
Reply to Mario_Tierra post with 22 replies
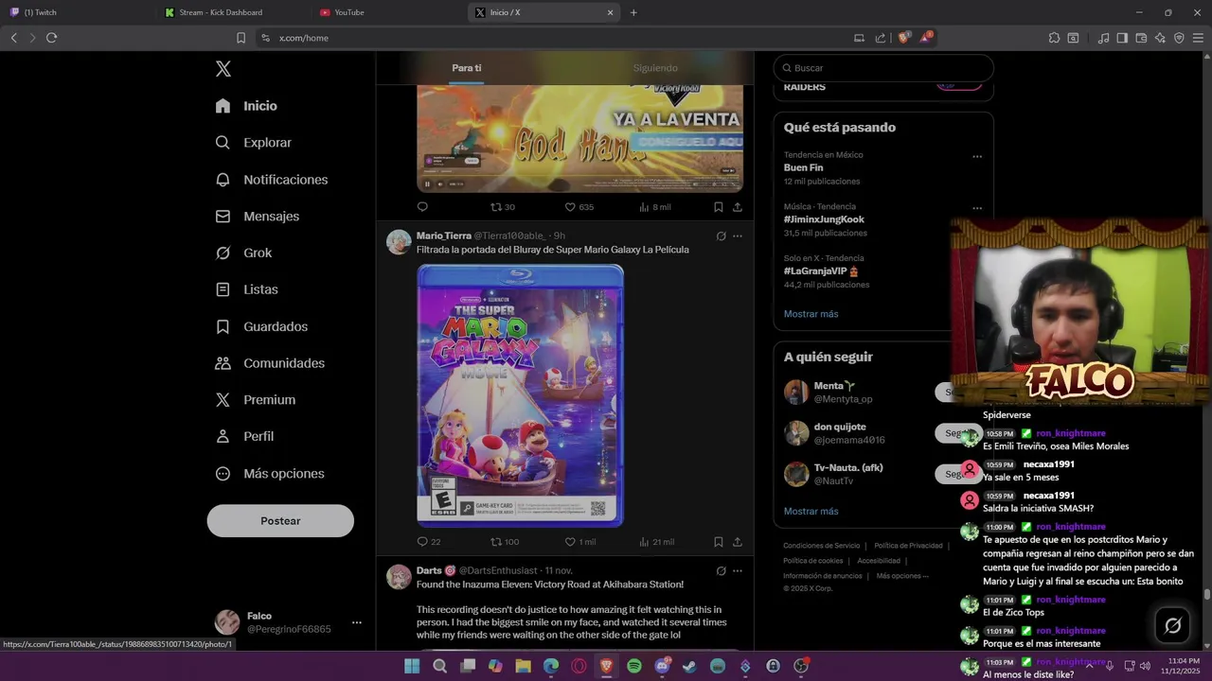[x=429, y=542]
